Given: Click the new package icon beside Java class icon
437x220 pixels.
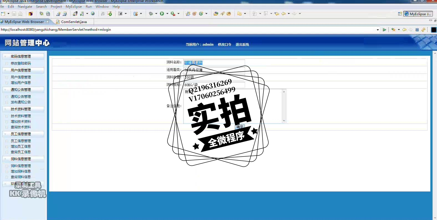Looking at the screenshot, I should click(x=194, y=14).
